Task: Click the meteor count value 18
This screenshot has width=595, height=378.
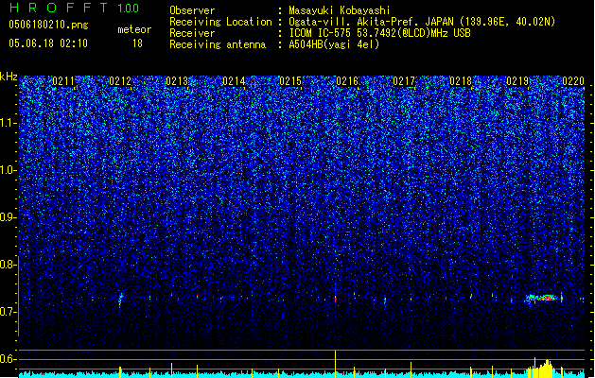Action: [x=137, y=43]
